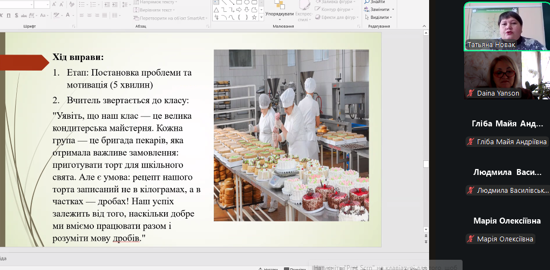This screenshot has width=550, height=270.
Task: Click the Знайти find button
Action: (x=377, y=2)
